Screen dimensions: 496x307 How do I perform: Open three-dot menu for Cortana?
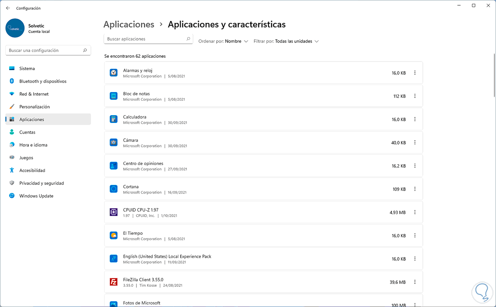[415, 189]
